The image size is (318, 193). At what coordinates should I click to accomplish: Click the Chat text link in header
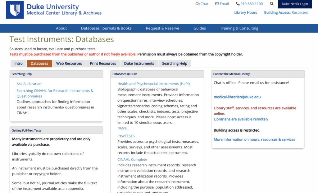pos(204,4)
